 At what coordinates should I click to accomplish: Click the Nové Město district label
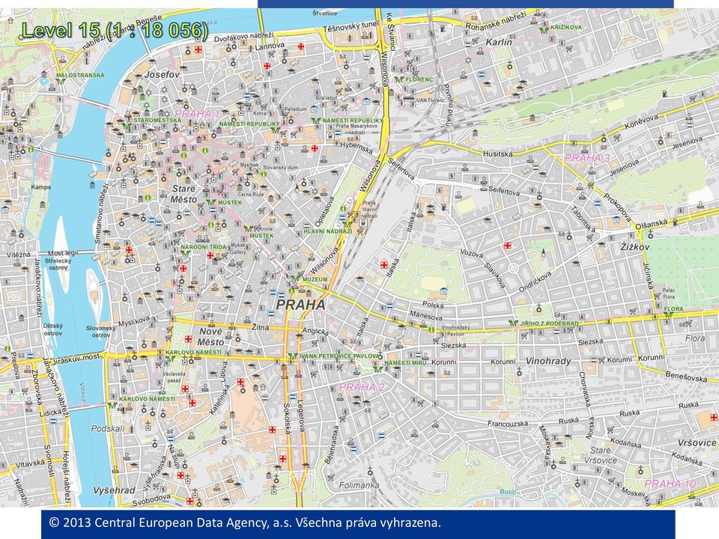coord(210,337)
